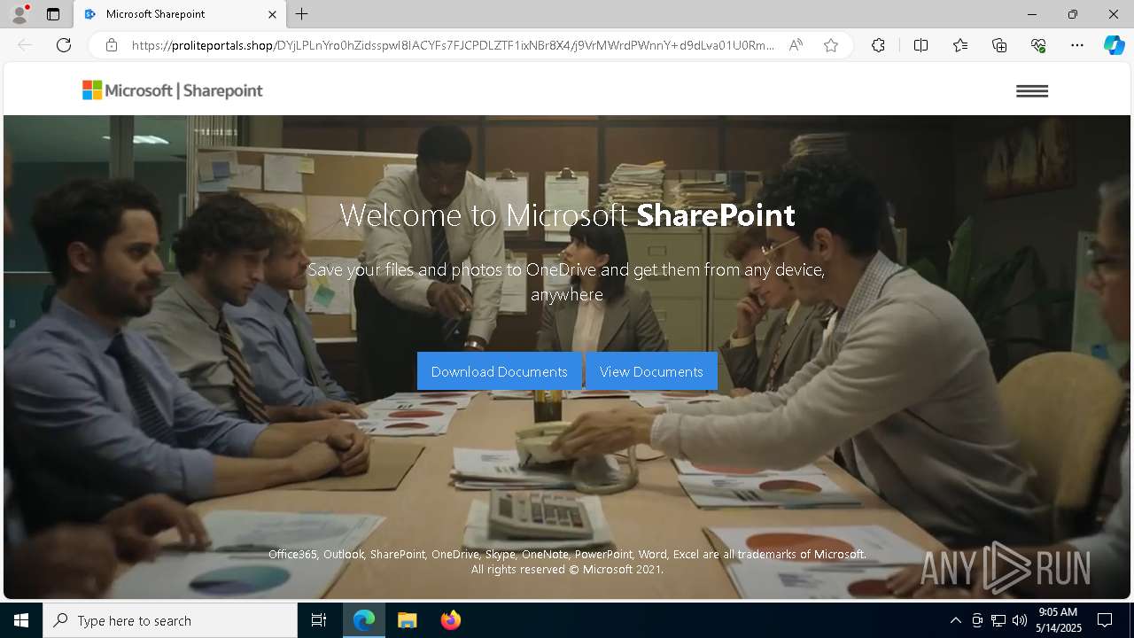This screenshot has height=638, width=1134.
Task: Click the Download Documents button
Action: tap(499, 371)
